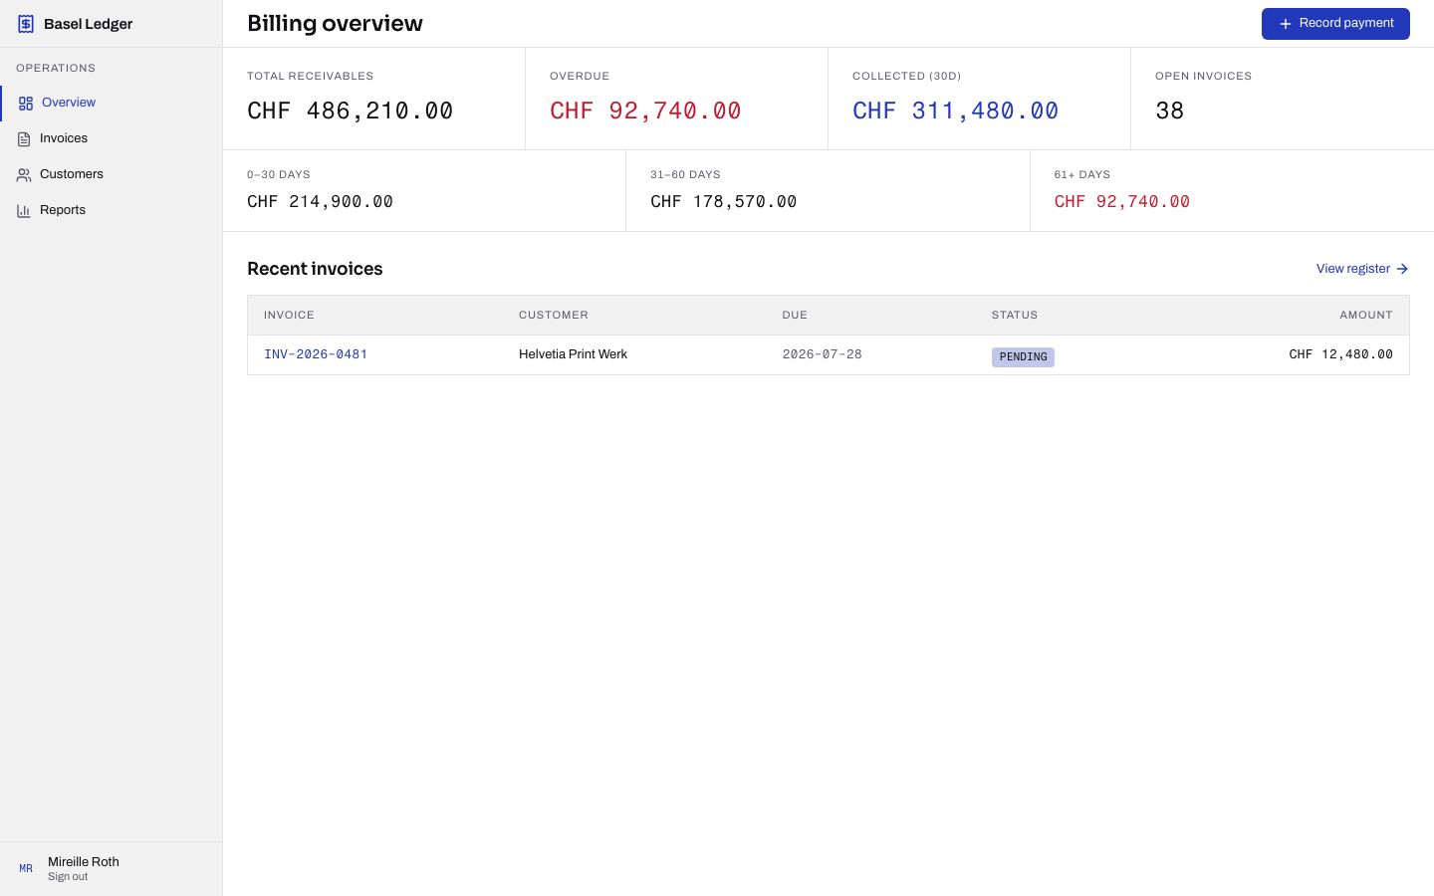Click the amount CHF 12,480.00
The image size is (1434, 896).
tap(1340, 354)
